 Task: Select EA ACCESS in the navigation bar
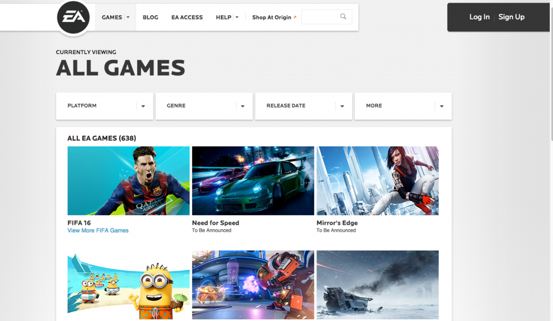click(187, 17)
